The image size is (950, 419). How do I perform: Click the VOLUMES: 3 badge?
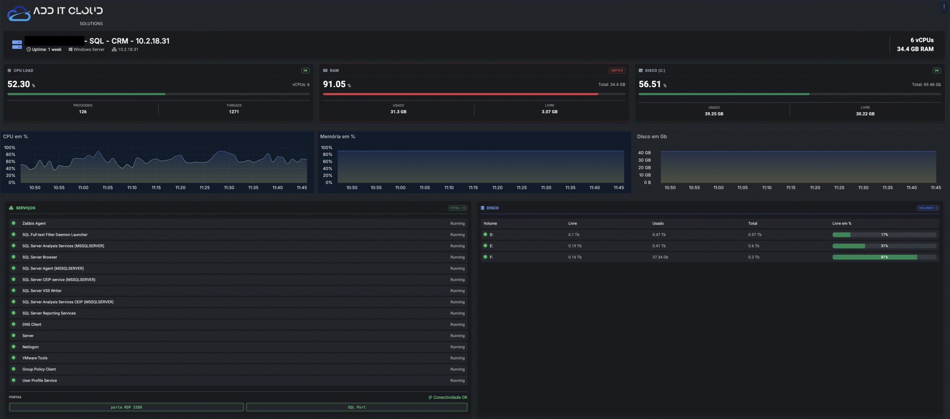[x=928, y=208]
